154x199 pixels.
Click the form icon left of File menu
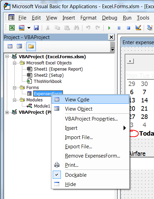[11, 17]
